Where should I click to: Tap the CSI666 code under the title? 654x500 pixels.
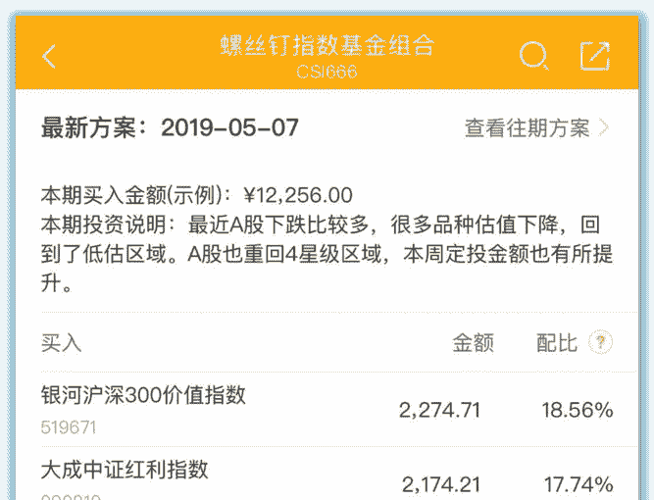tap(327, 72)
